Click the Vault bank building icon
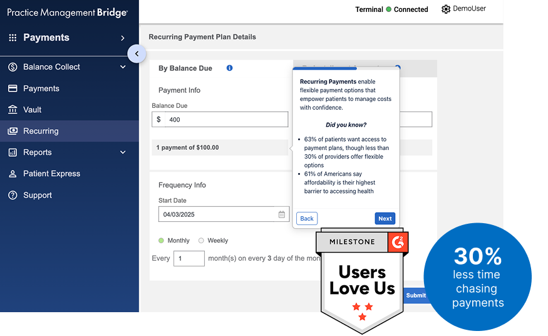 pos(13,110)
